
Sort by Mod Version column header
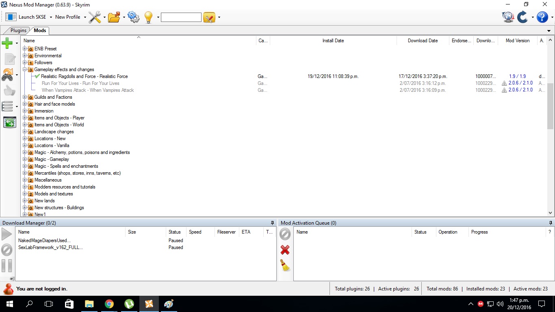tap(517, 41)
